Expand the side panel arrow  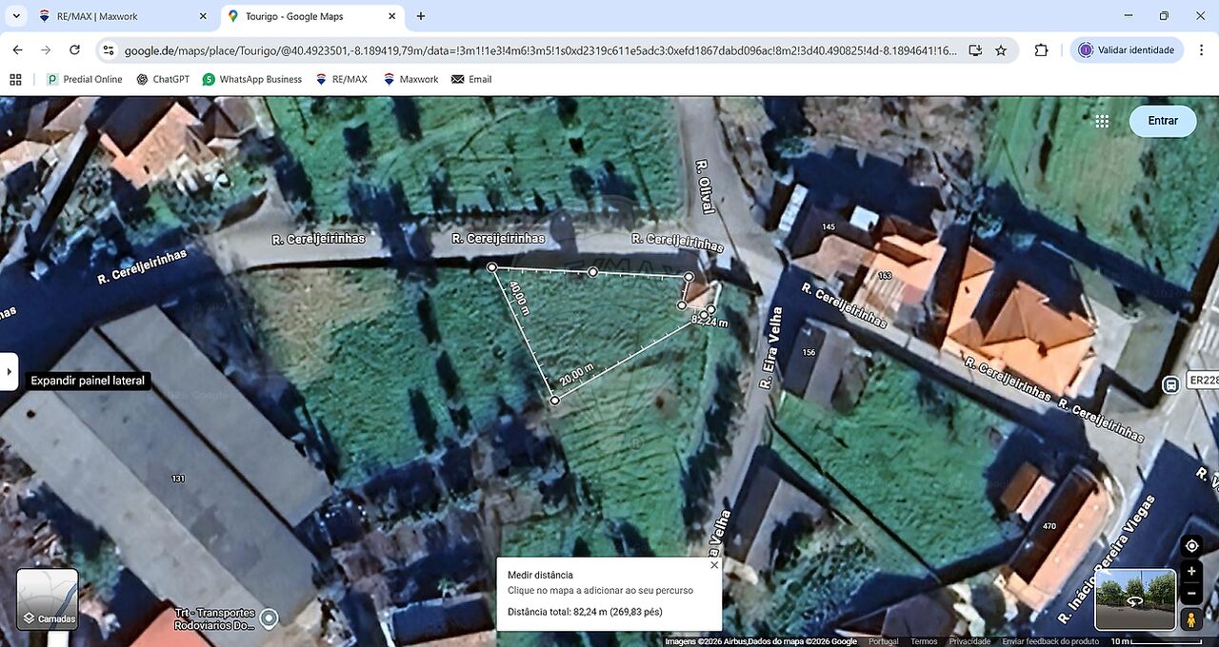(9, 371)
